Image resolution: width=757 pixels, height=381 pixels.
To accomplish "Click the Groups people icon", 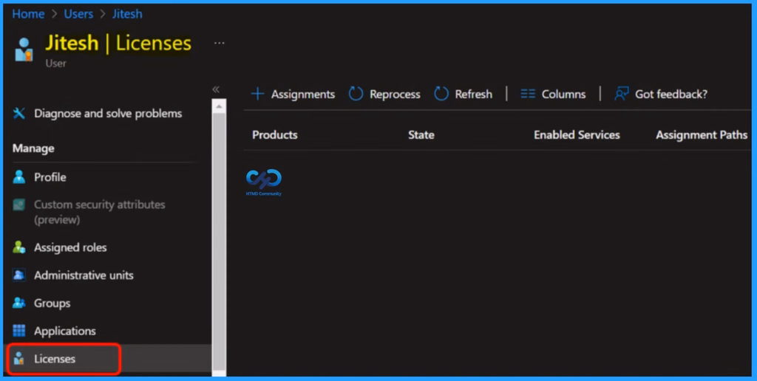I will click(x=18, y=303).
